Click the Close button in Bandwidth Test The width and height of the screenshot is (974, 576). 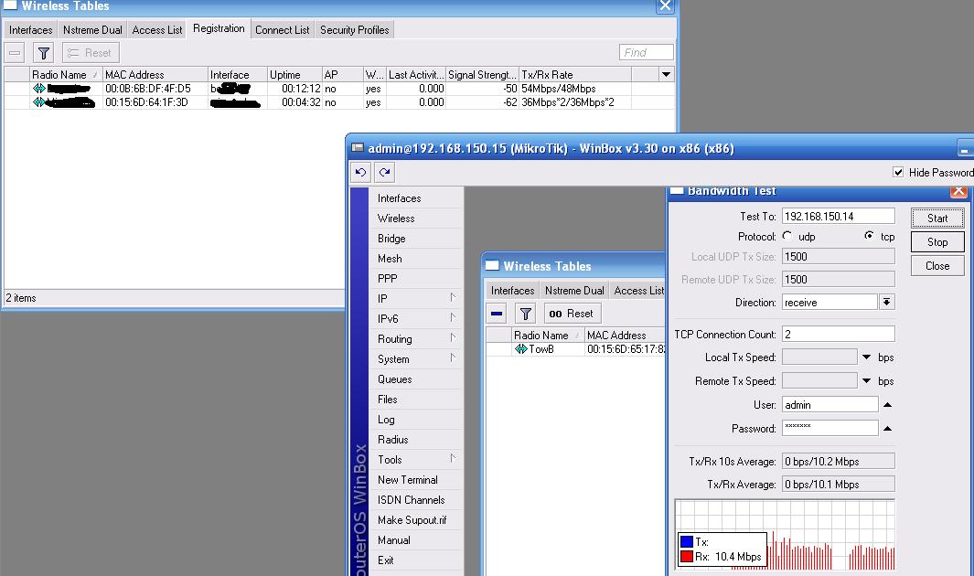tap(937, 266)
